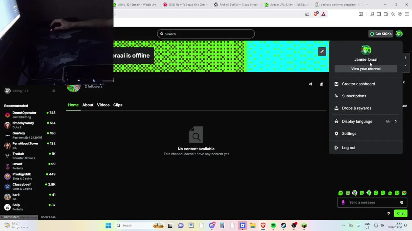Open Prodigyddk recommended channel
Screen dimensions: 412x231
point(30,176)
